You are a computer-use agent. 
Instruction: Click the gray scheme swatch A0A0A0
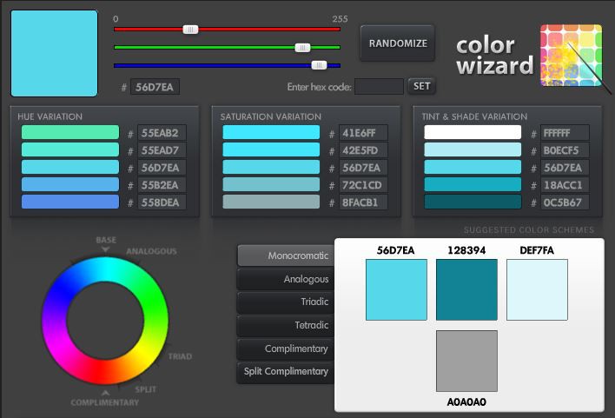pos(466,362)
